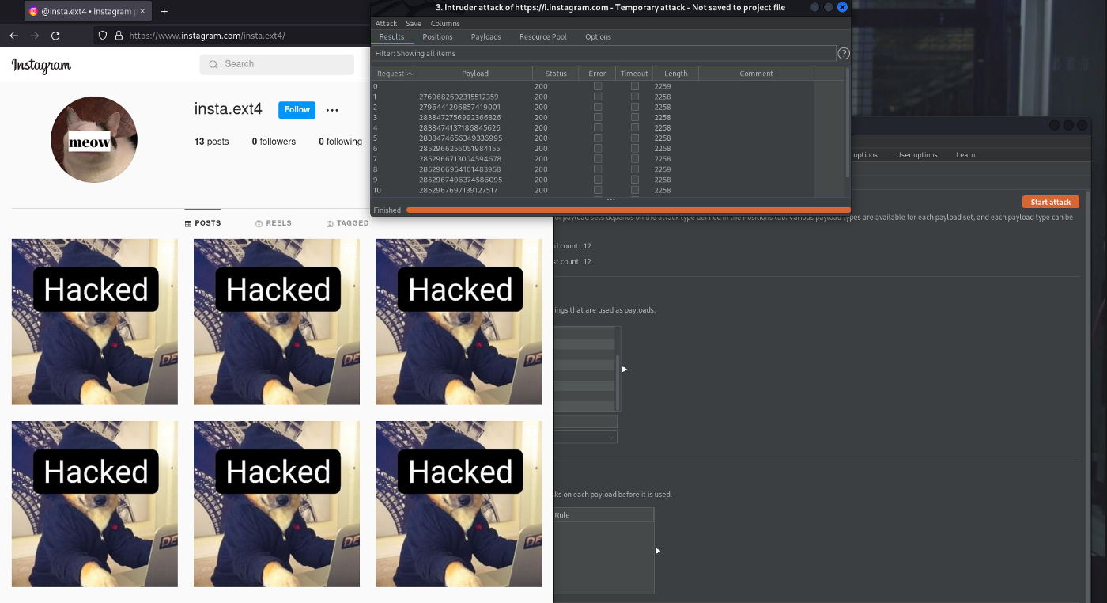
Task: Reload the Instagram page
Action: (x=55, y=36)
